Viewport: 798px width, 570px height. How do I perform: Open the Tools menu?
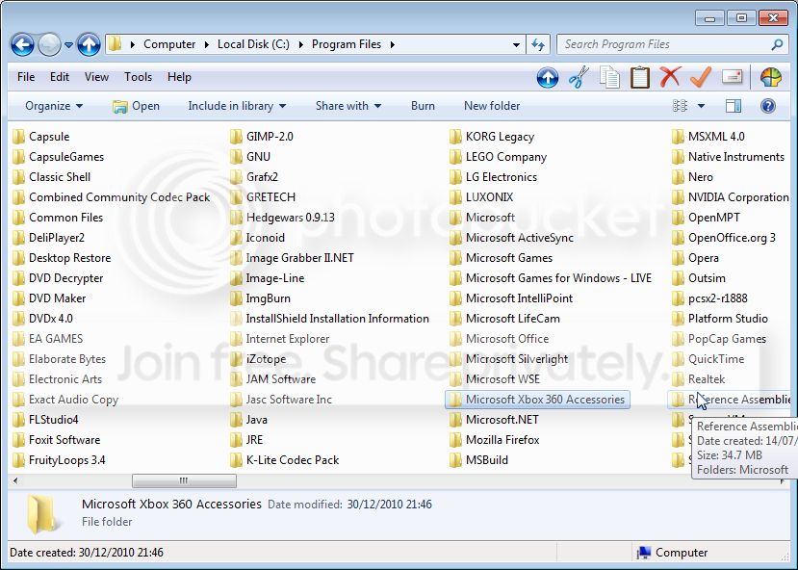pyautogui.click(x=138, y=77)
